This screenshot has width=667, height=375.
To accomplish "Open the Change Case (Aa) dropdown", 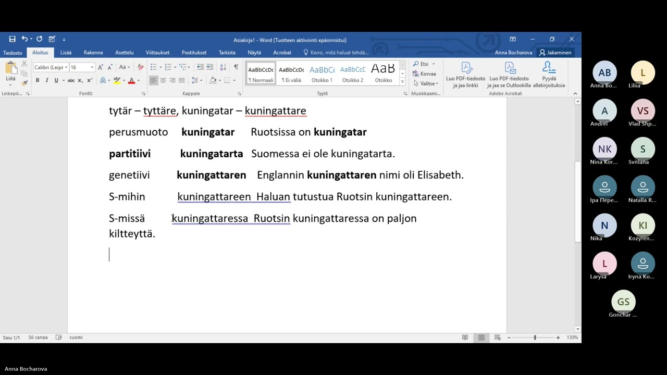I will click(x=124, y=67).
